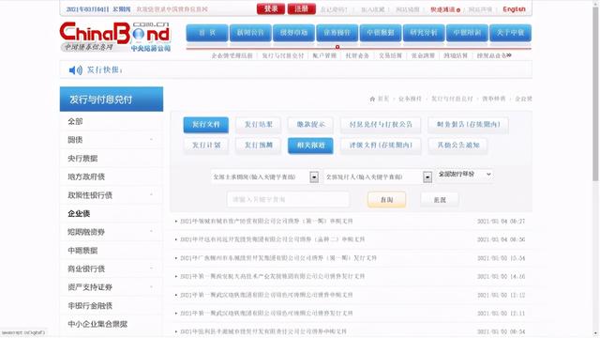600x338 pixels.
Task: Open the 中债培训 navigation tab
Action: [467, 33]
